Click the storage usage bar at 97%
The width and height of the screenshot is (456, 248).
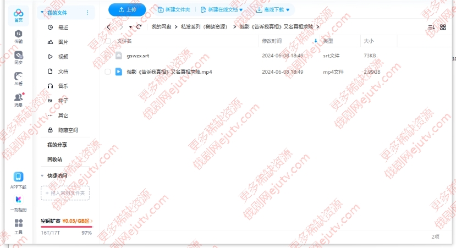[67, 227]
